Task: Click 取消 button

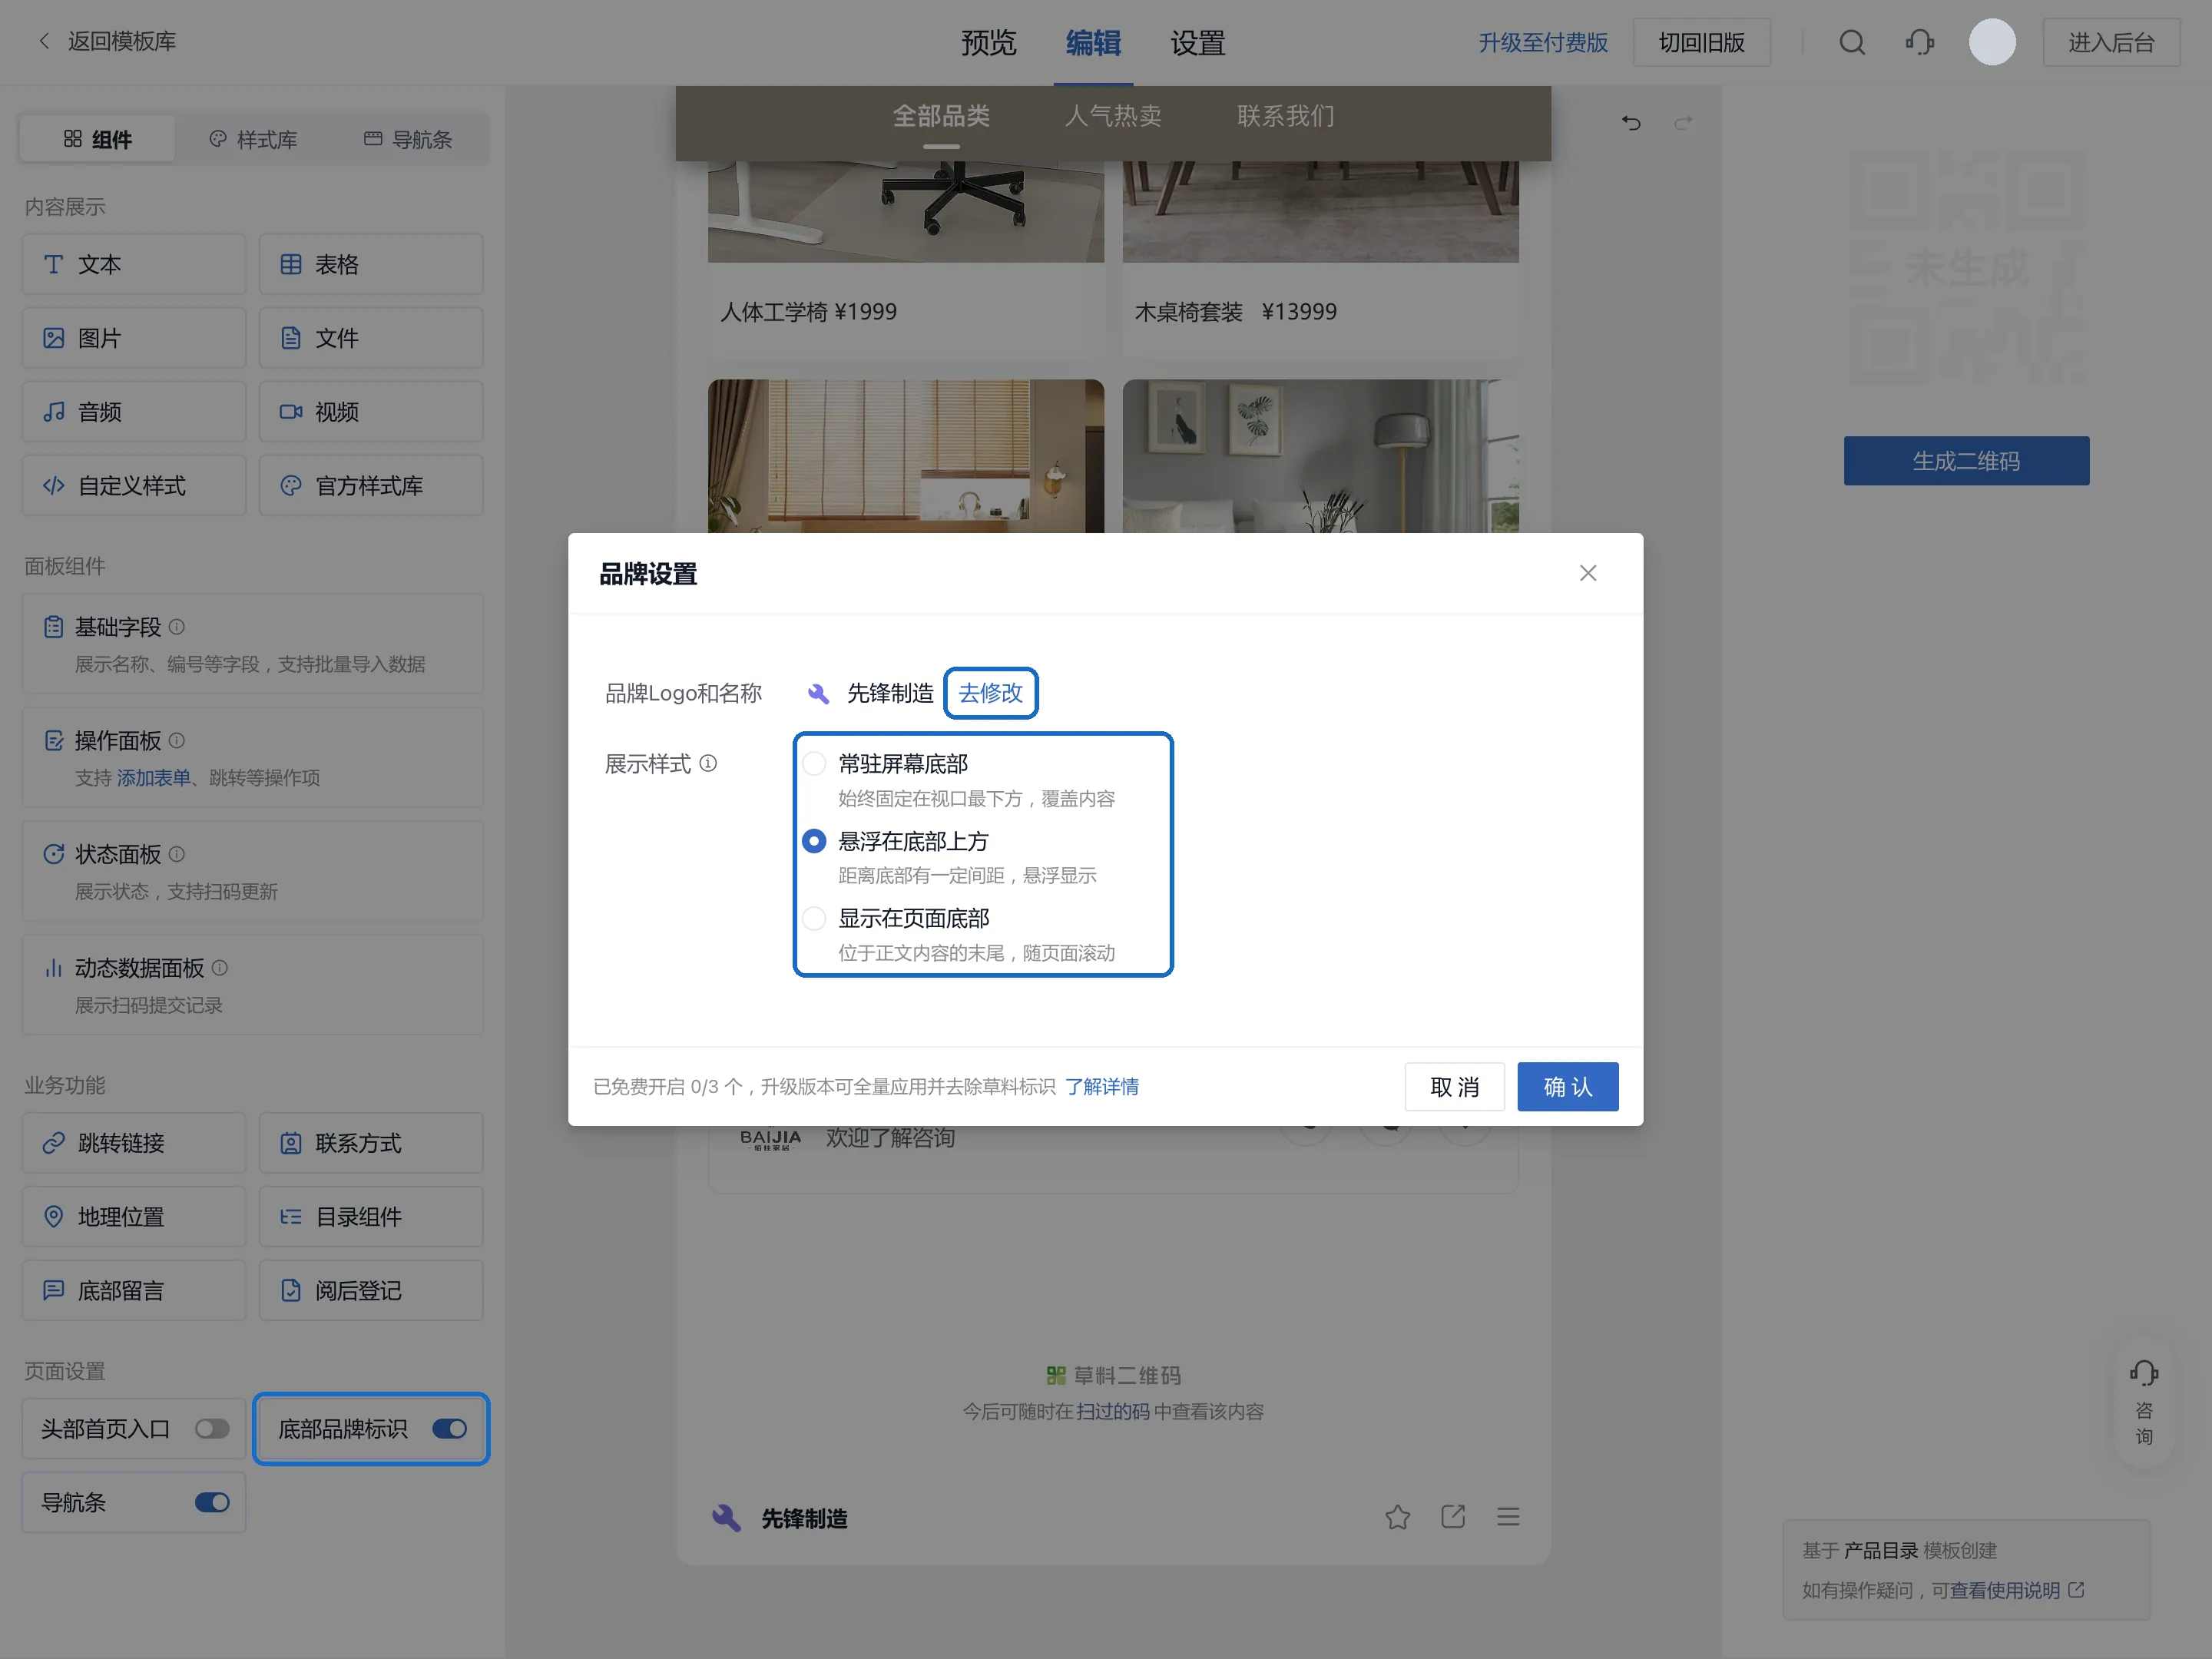Action: (1454, 1087)
